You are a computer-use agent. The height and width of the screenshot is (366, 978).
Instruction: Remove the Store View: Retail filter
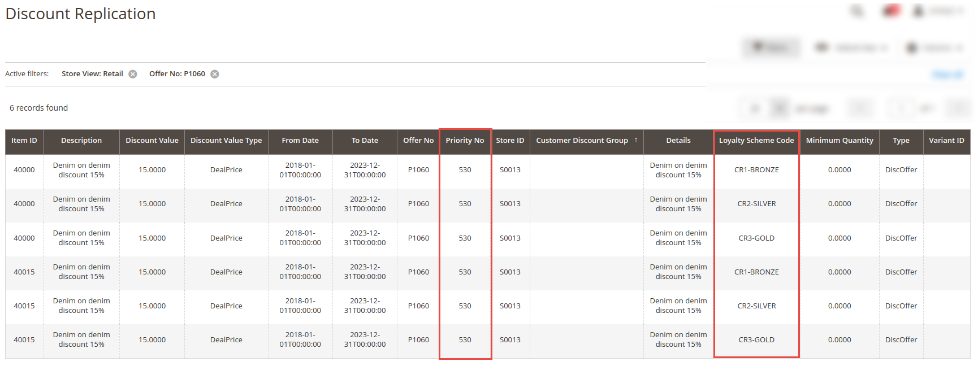point(133,74)
